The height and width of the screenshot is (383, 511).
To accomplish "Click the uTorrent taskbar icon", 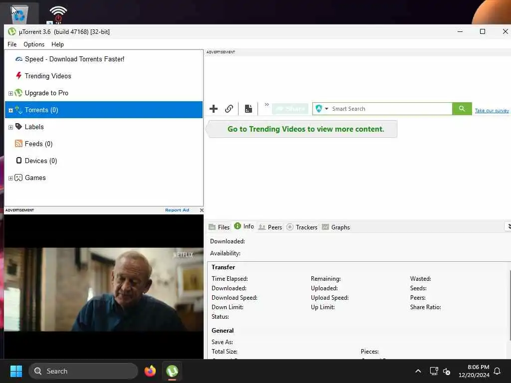I will click(x=172, y=371).
